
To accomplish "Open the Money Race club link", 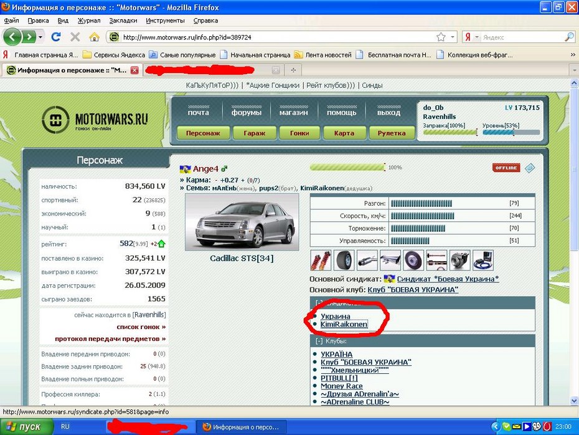I will click(x=342, y=386).
